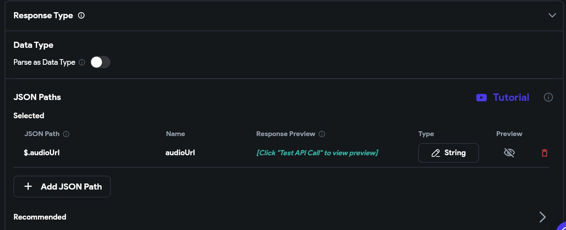Click the audioUrl name field
This screenshot has height=230, width=566.
click(180, 153)
